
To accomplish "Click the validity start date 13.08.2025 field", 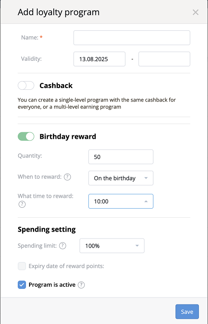I will tap(99, 59).
